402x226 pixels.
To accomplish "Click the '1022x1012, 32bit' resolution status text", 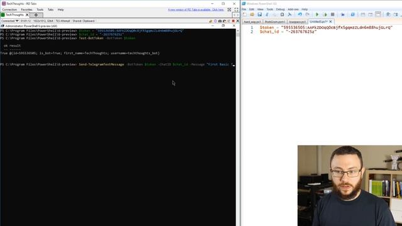I will pos(43,21).
